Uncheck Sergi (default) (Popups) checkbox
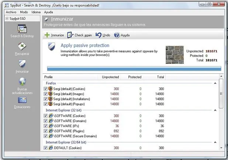This screenshot has height=160, width=228. click(45, 104)
